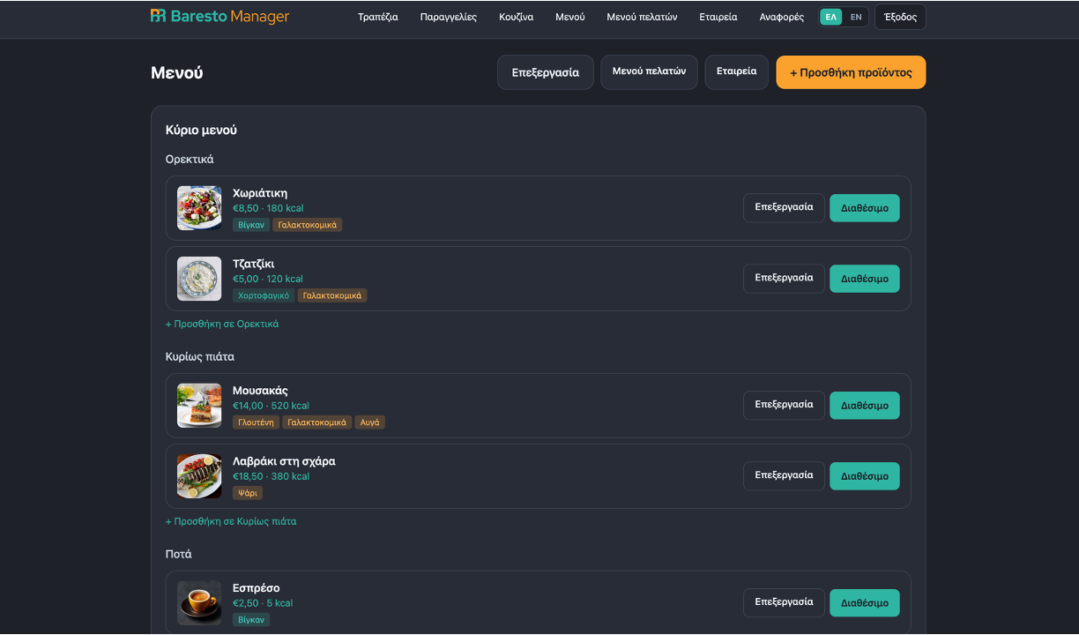Click the price text €18,50 · 380 kcal
This screenshot has height=635, width=1079.
click(x=272, y=476)
